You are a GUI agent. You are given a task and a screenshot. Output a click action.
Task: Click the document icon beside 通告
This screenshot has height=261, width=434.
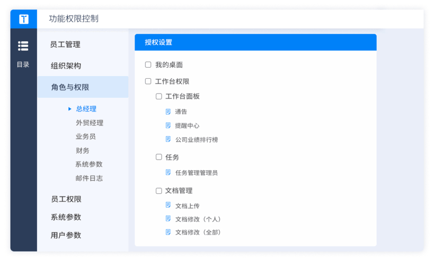pos(168,111)
